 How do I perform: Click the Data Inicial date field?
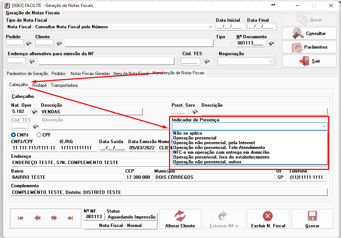[230, 27]
